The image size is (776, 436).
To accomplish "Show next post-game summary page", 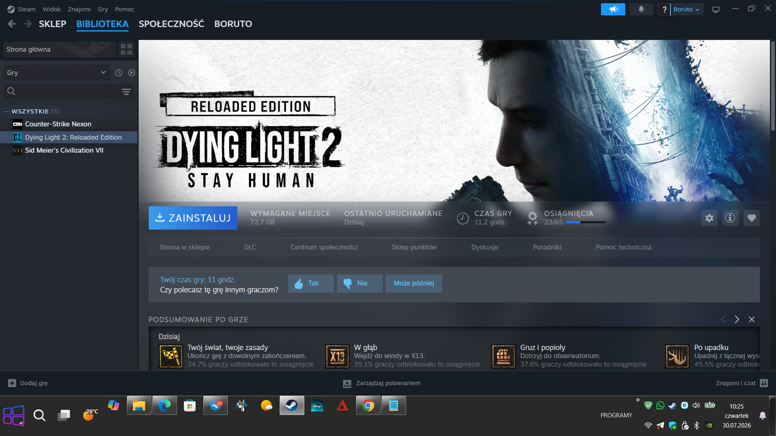I will point(737,319).
